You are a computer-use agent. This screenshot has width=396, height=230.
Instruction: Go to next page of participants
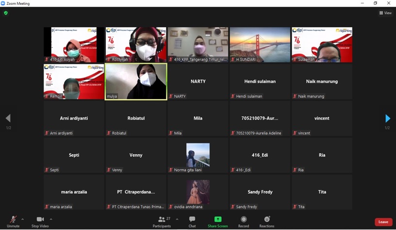387,118
